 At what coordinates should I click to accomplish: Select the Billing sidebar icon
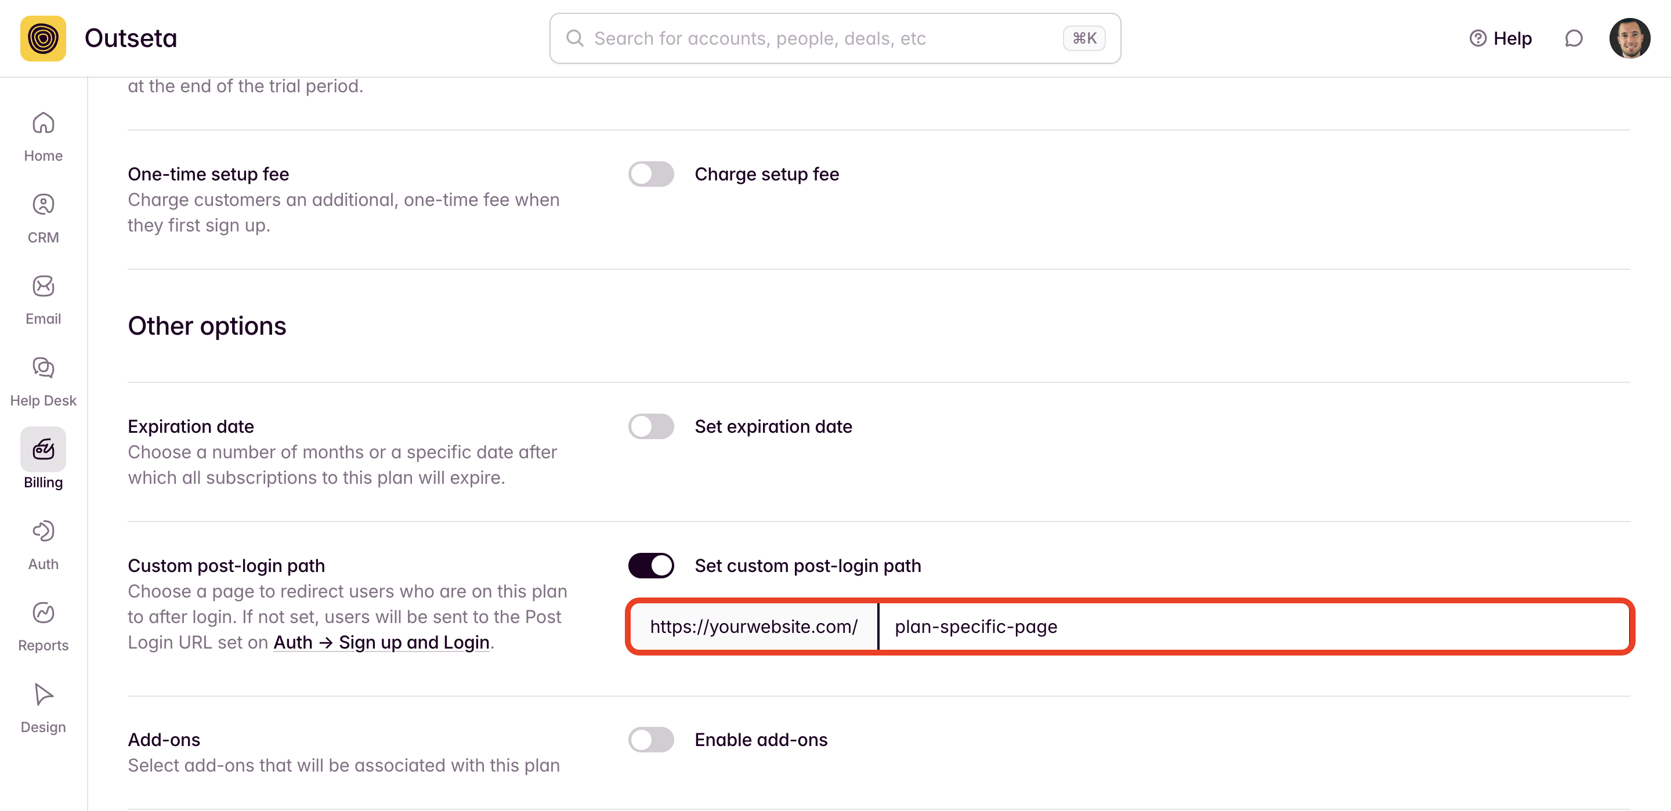tap(43, 449)
